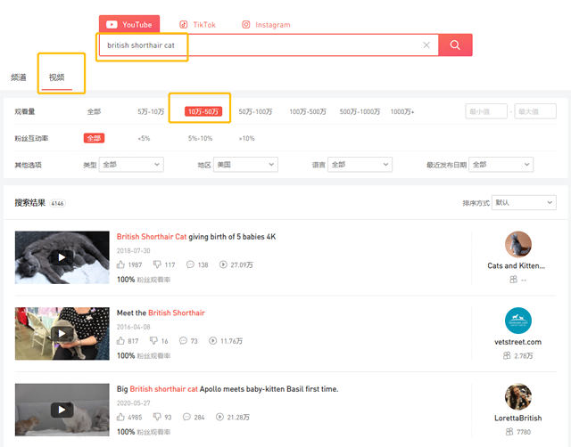571x447 pixels.
Task: Expand the 类型 category dropdown
Action: pyautogui.click(x=131, y=165)
